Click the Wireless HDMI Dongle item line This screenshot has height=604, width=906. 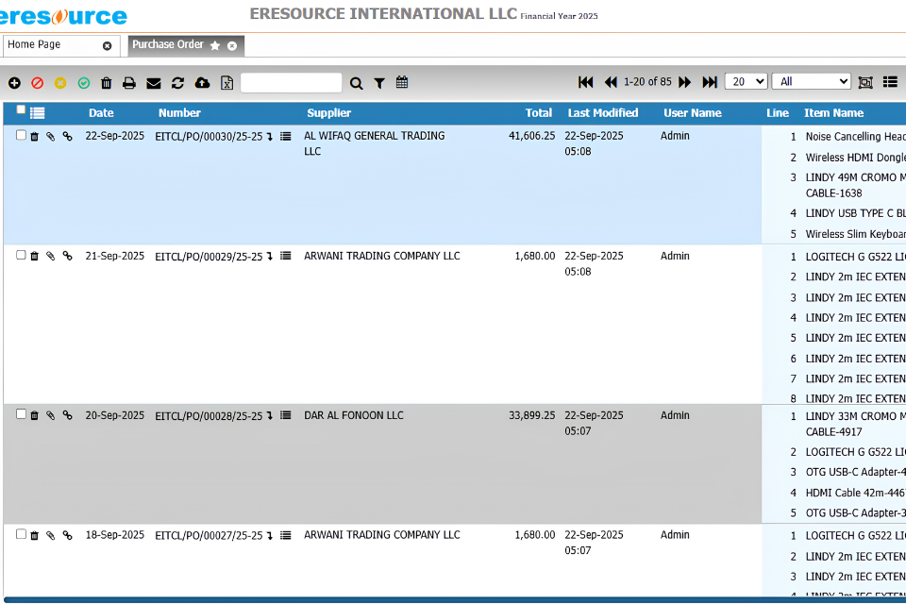pyautogui.click(x=855, y=158)
